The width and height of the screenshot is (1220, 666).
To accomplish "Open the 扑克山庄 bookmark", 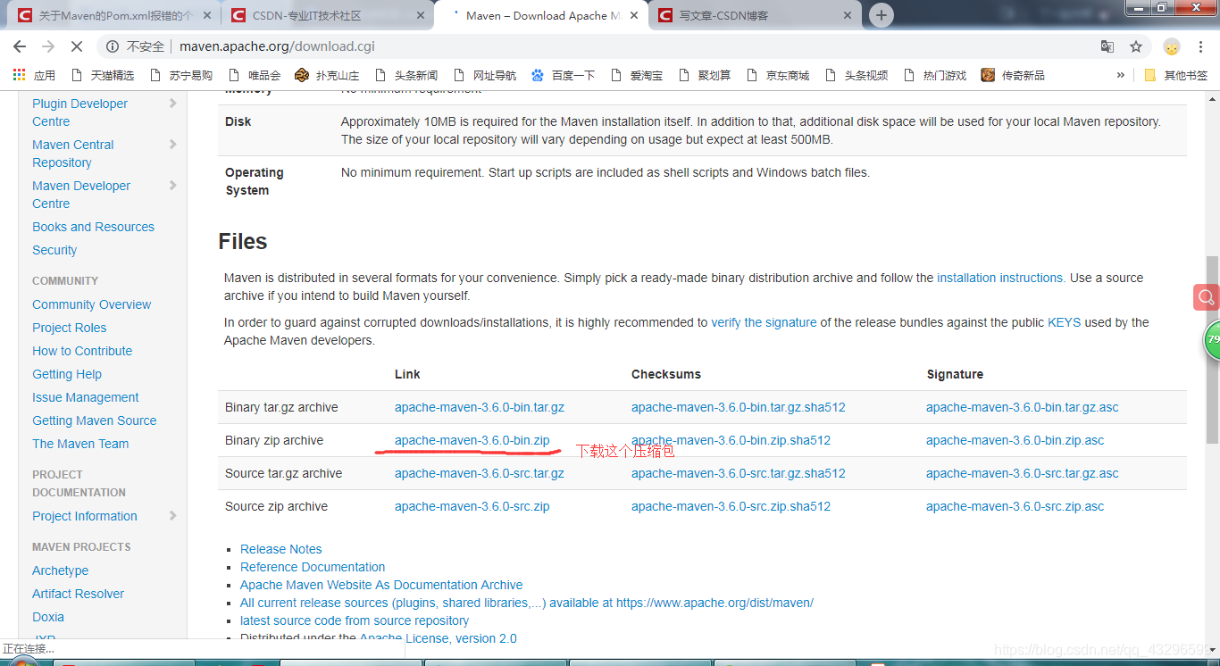I will 327,75.
